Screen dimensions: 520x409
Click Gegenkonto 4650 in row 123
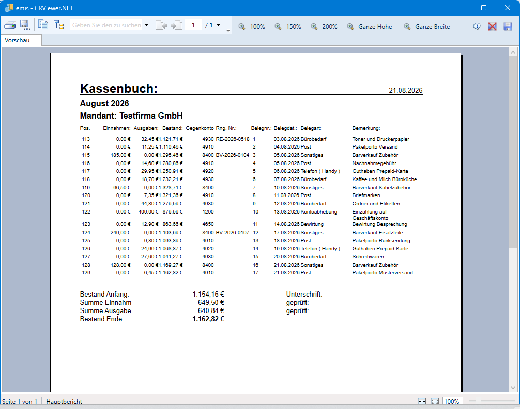tap(208, 224)
